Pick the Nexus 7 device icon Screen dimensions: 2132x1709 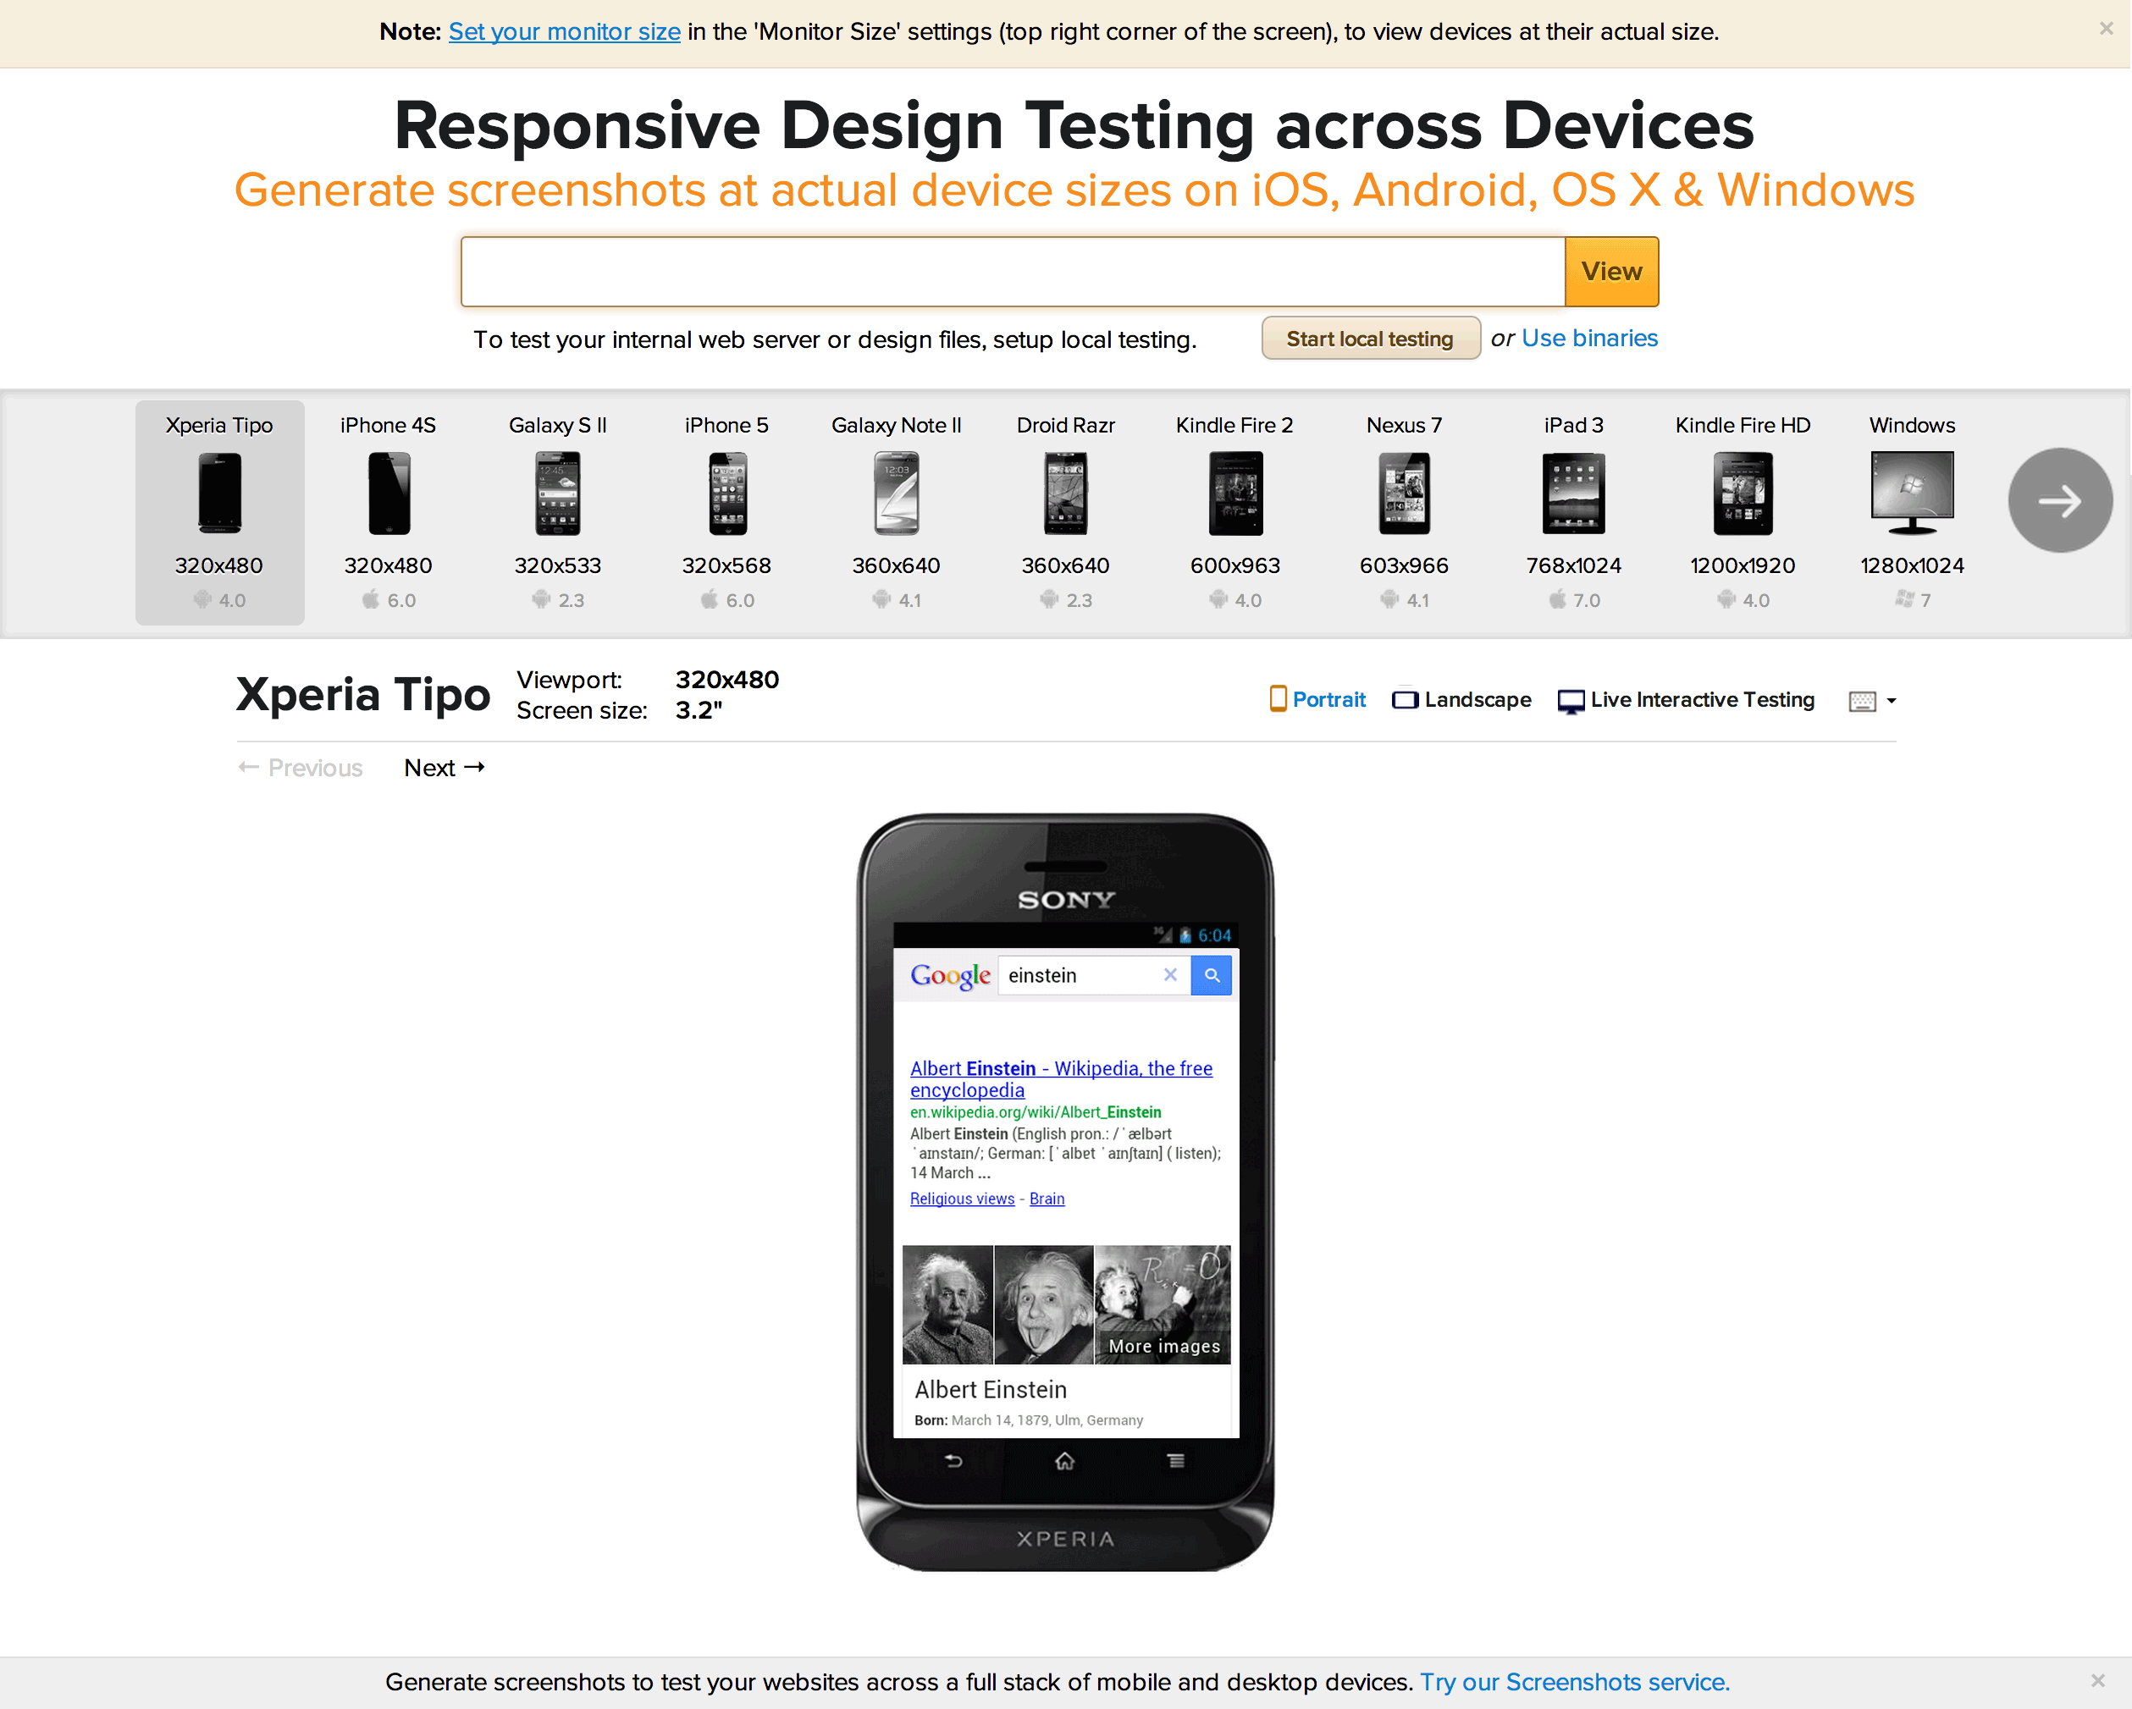point(1404,493)
